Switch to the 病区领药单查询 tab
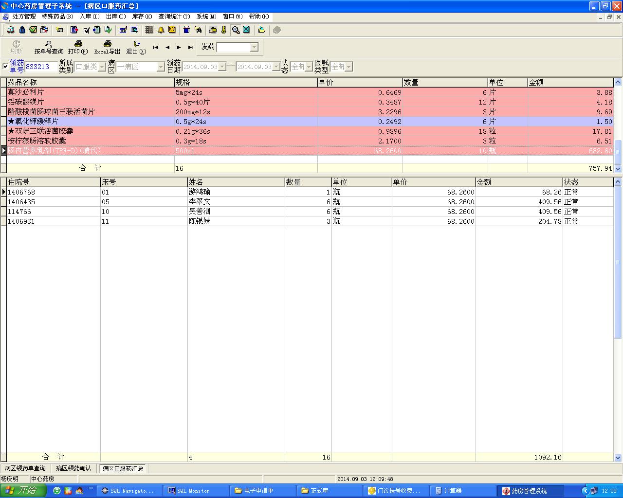This screenshot has width=623, height=498. (x=25, y=468)
